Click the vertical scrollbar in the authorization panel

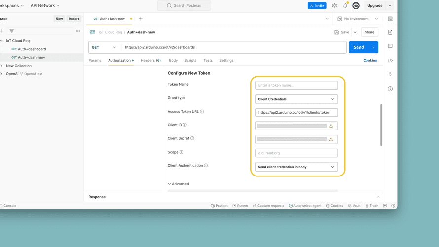tap(381, 124)
